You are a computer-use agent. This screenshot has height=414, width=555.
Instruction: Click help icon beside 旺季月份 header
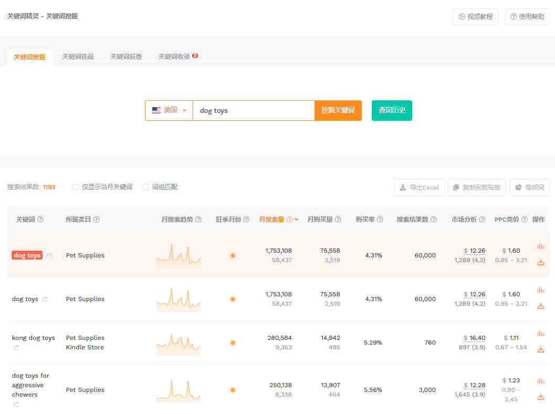(246, 220)
